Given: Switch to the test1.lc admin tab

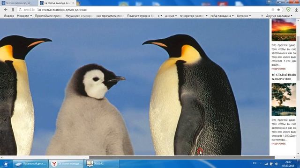Looking at the screenshot, I should point(19,3).
